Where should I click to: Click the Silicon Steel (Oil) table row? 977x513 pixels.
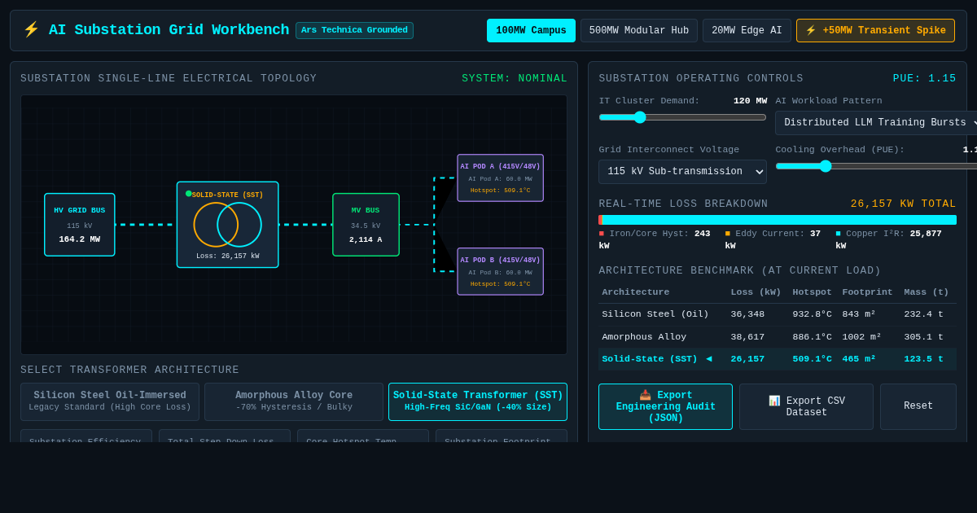click(x=778, y=314)
